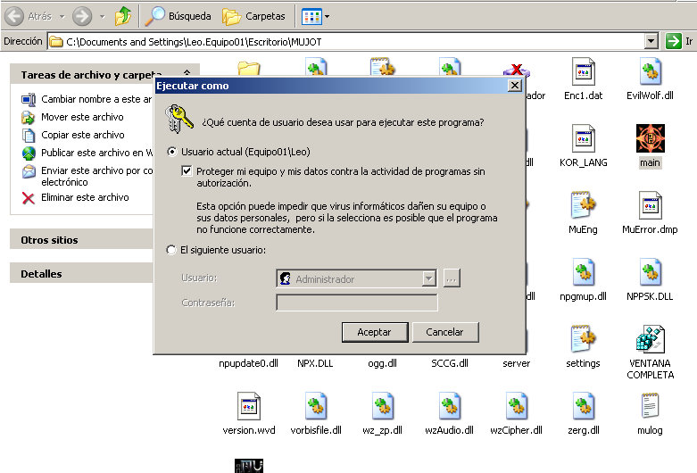
Task: Click Cancelar in Ejecutar como dialog
Action: point(445,332)
